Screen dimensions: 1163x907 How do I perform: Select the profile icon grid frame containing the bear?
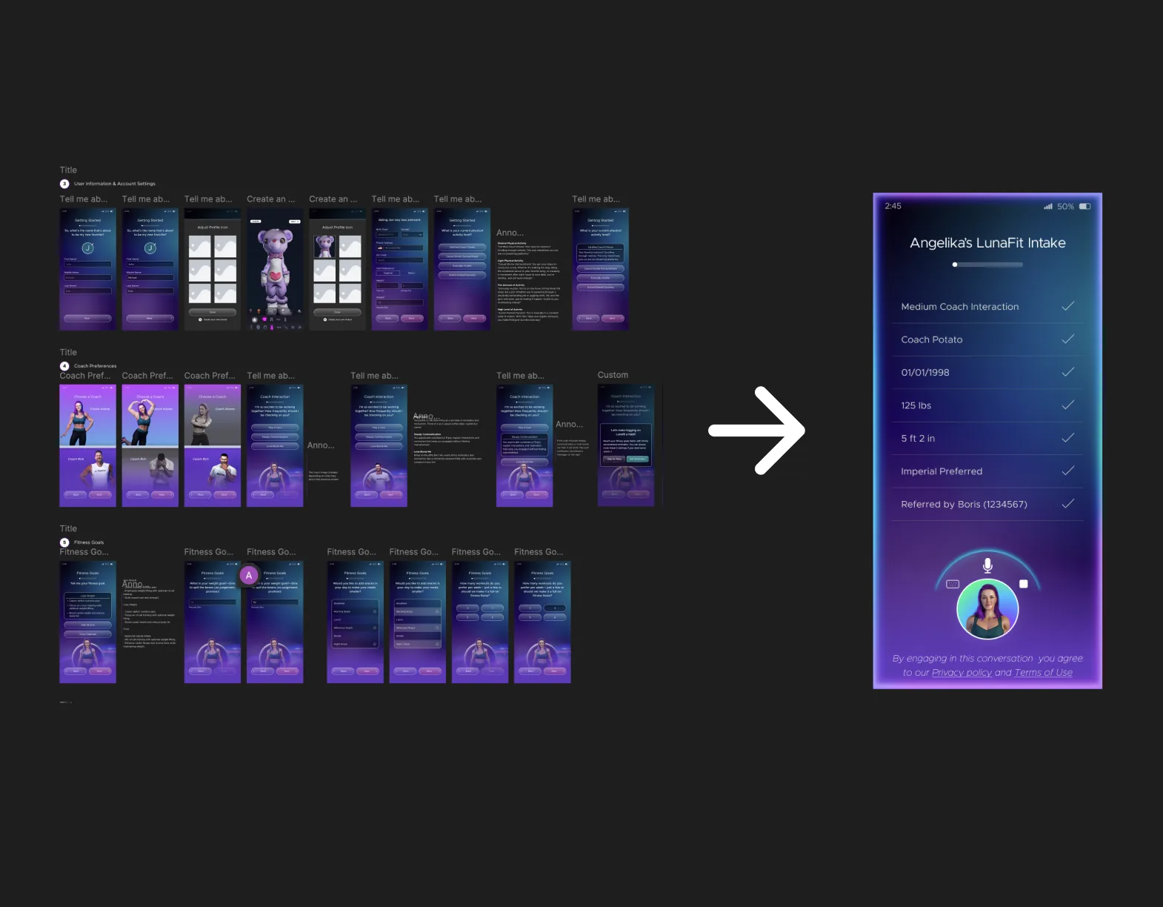(337, 269)
